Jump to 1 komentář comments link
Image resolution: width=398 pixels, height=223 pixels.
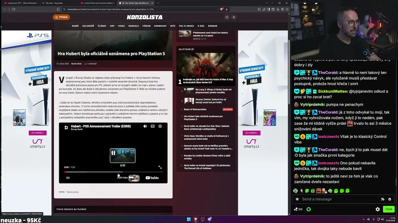pyautogui.click(x=91, y=64)
